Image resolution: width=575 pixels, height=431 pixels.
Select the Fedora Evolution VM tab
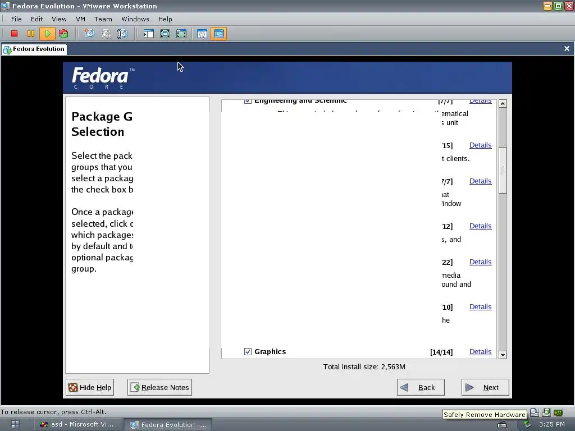[34, 49]
